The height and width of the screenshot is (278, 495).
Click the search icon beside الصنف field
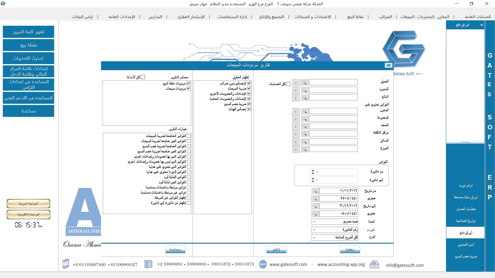tap(304, 127)
